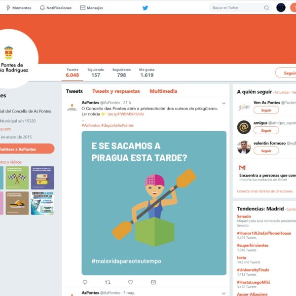Open the profile avatar menu
The width and height of the screenshot is (296, 296).
281,8
